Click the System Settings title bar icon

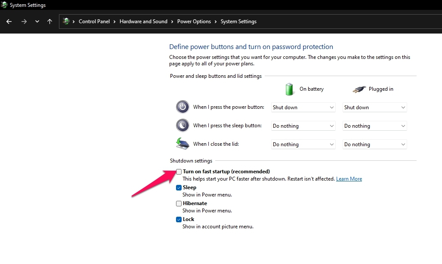4,5
